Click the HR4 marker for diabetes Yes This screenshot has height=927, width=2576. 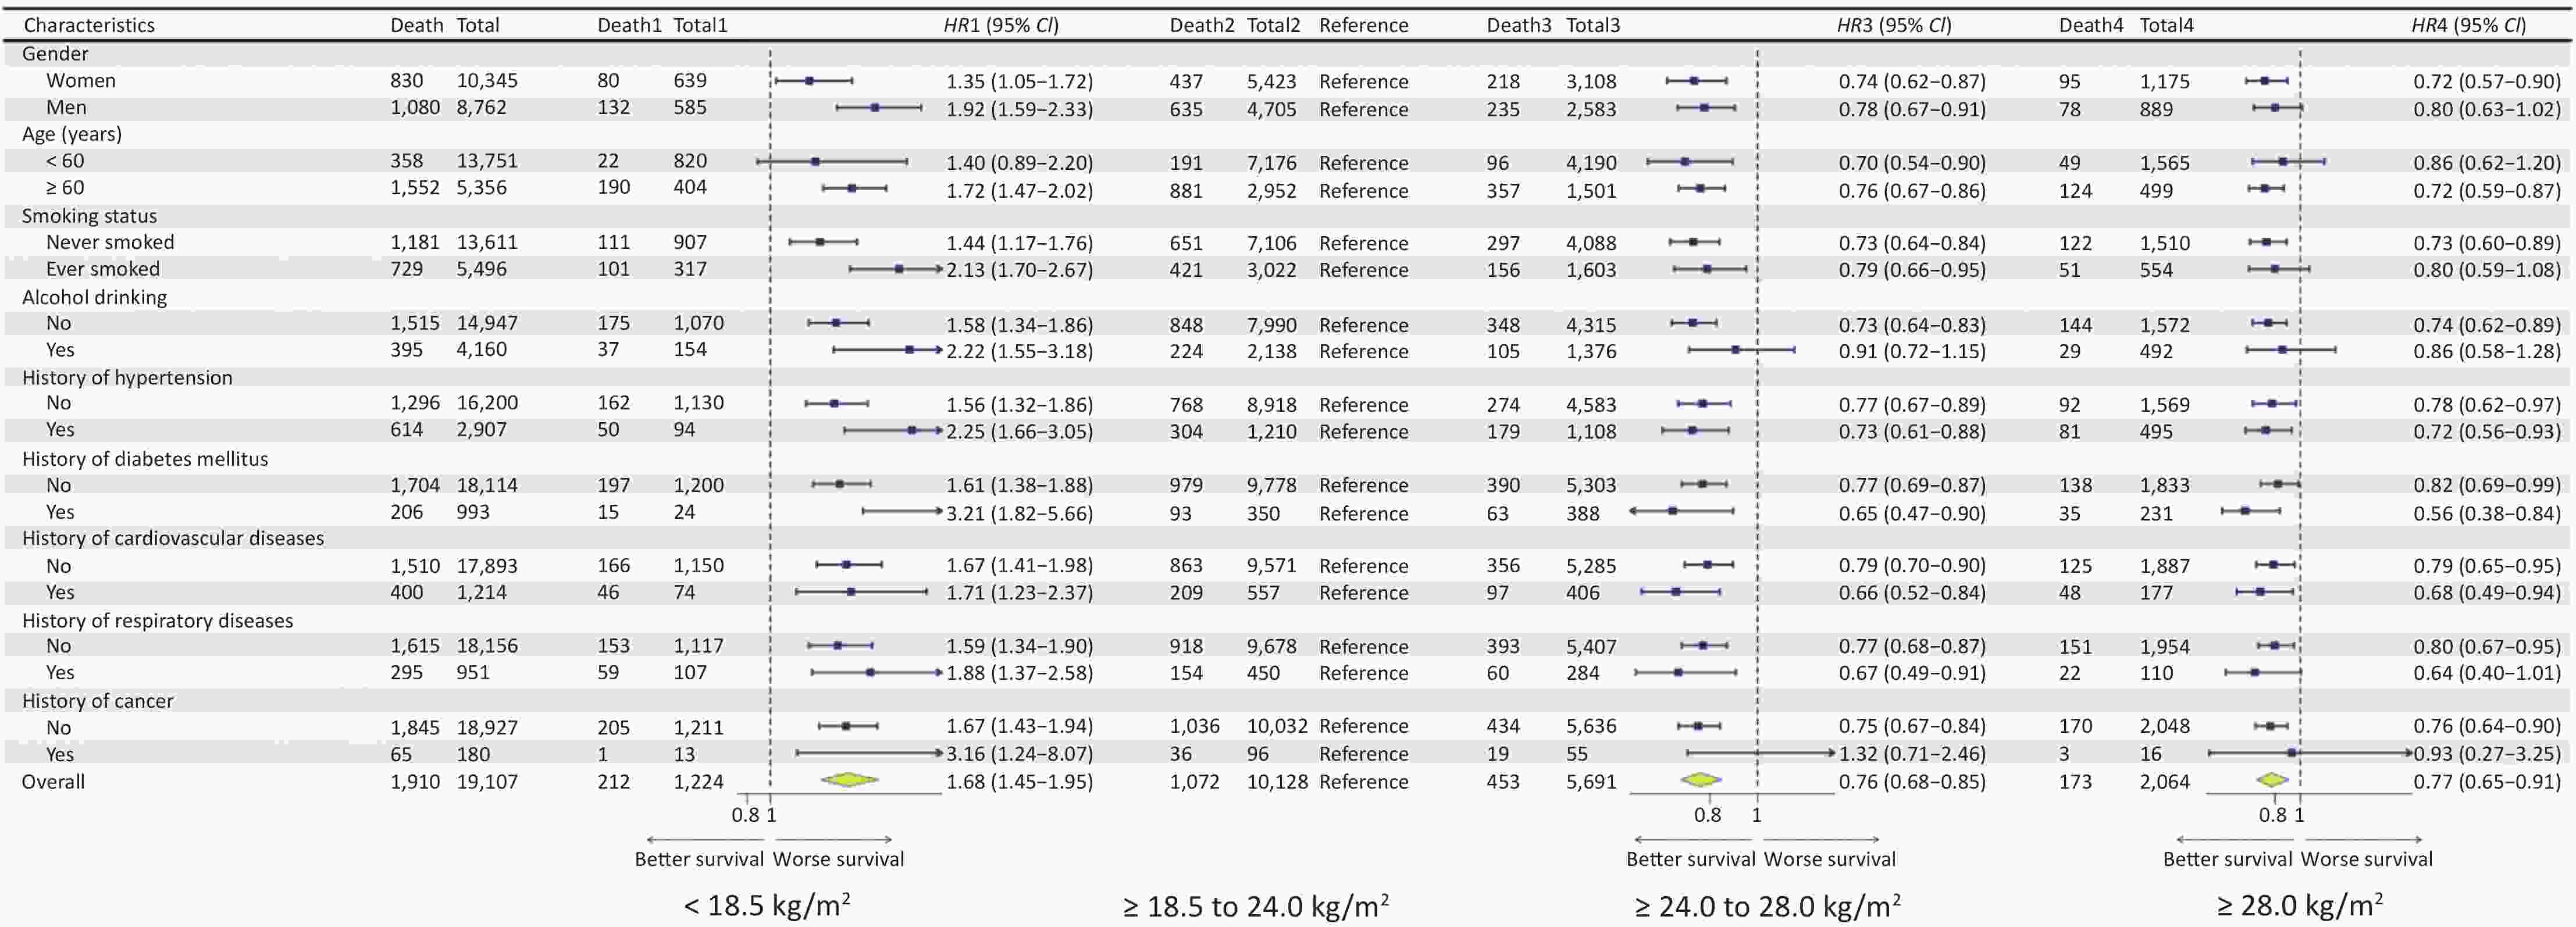[x=2246, y=511]
